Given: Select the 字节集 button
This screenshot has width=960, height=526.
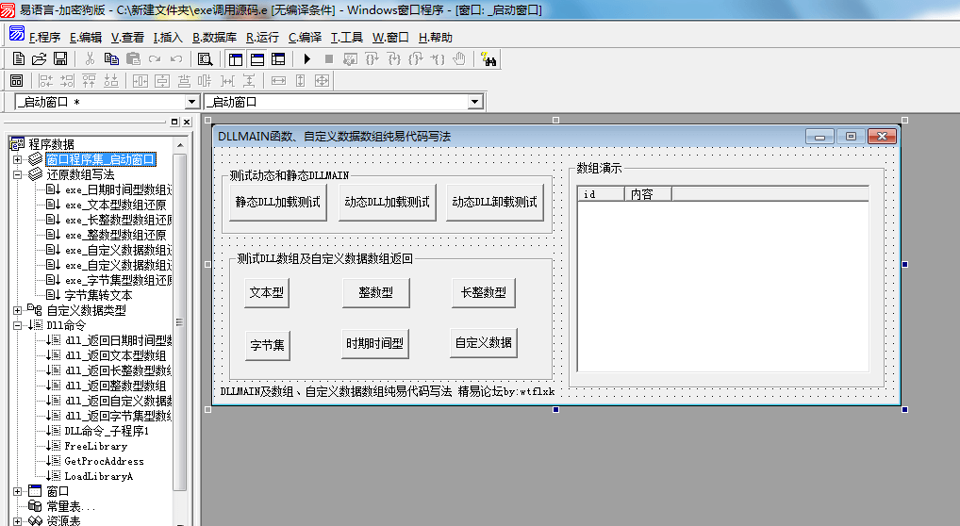Looking at the screenshot, I should coord(267,345).
